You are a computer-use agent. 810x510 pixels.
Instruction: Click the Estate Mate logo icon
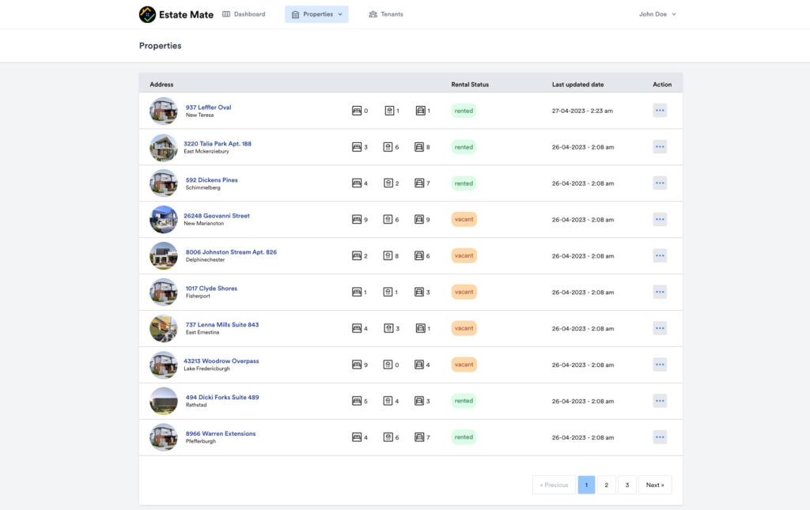(147, 14)
